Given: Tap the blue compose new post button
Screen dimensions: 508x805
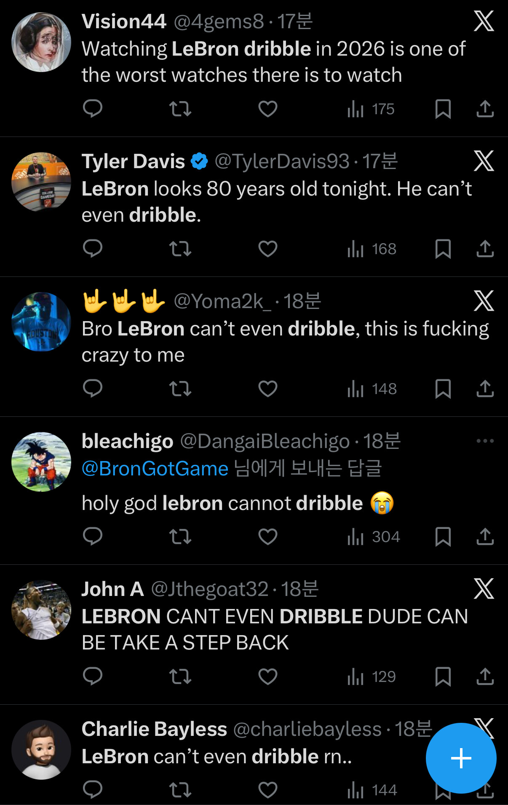Looking at the screenshot, I should [x=461, y=758].
